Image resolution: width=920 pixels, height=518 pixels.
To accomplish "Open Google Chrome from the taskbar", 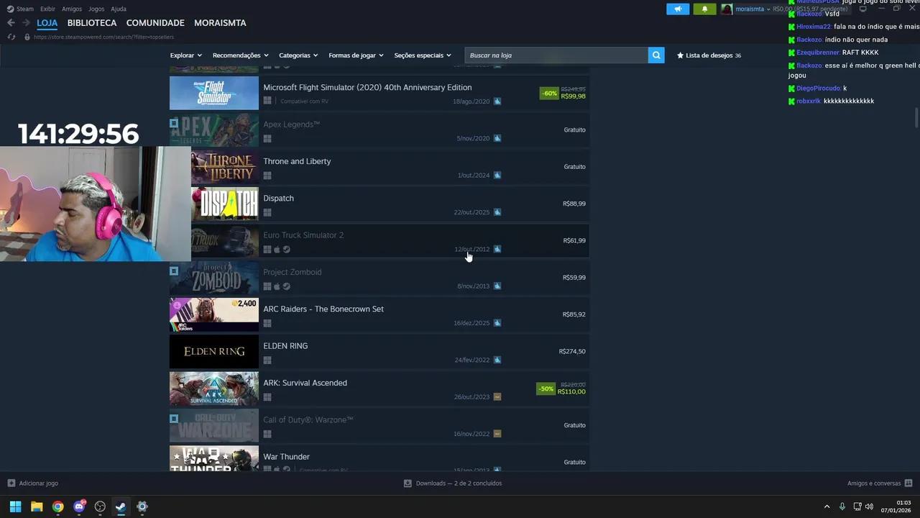I will (x=57, y=506).
